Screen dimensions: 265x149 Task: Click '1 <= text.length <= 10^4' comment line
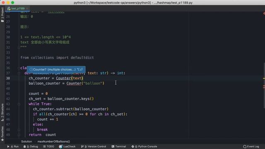(x=46, y=37)
